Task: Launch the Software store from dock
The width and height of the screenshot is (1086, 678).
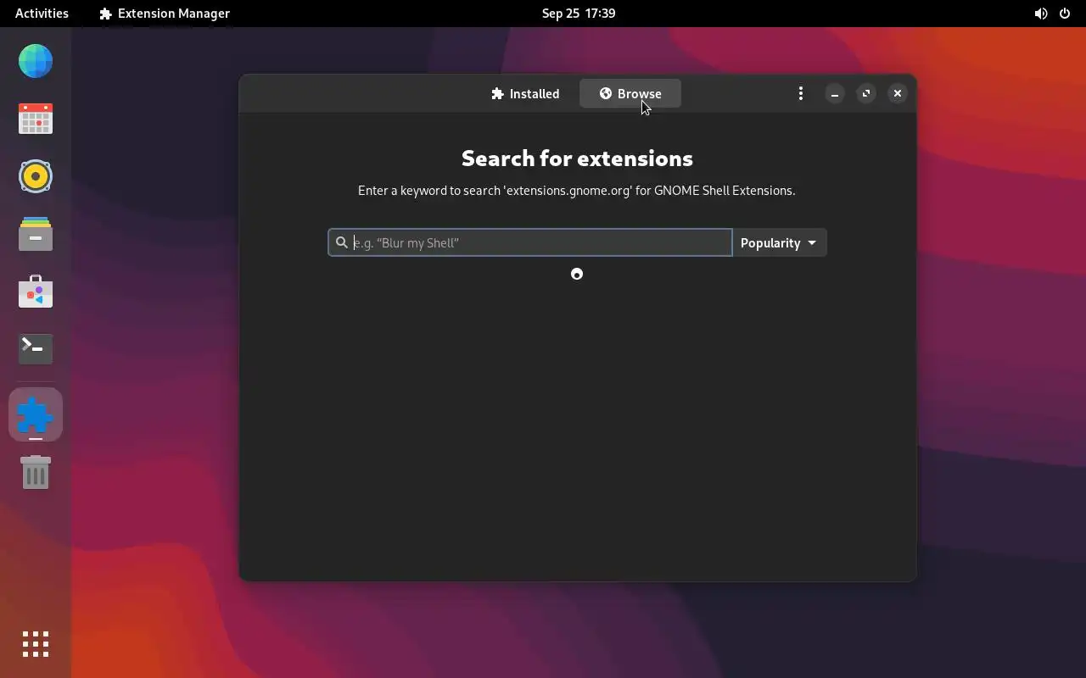Action: click(x=36, y=292)
